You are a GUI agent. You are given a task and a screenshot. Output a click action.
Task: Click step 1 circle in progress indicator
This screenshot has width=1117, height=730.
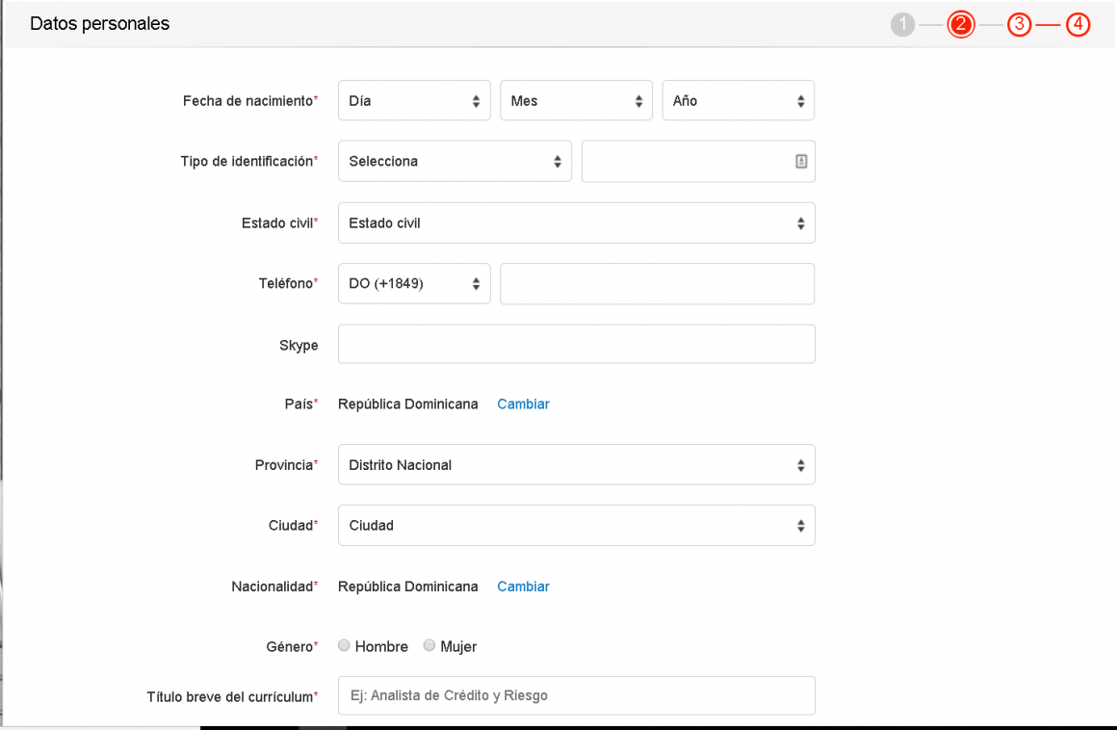point(902,25)
